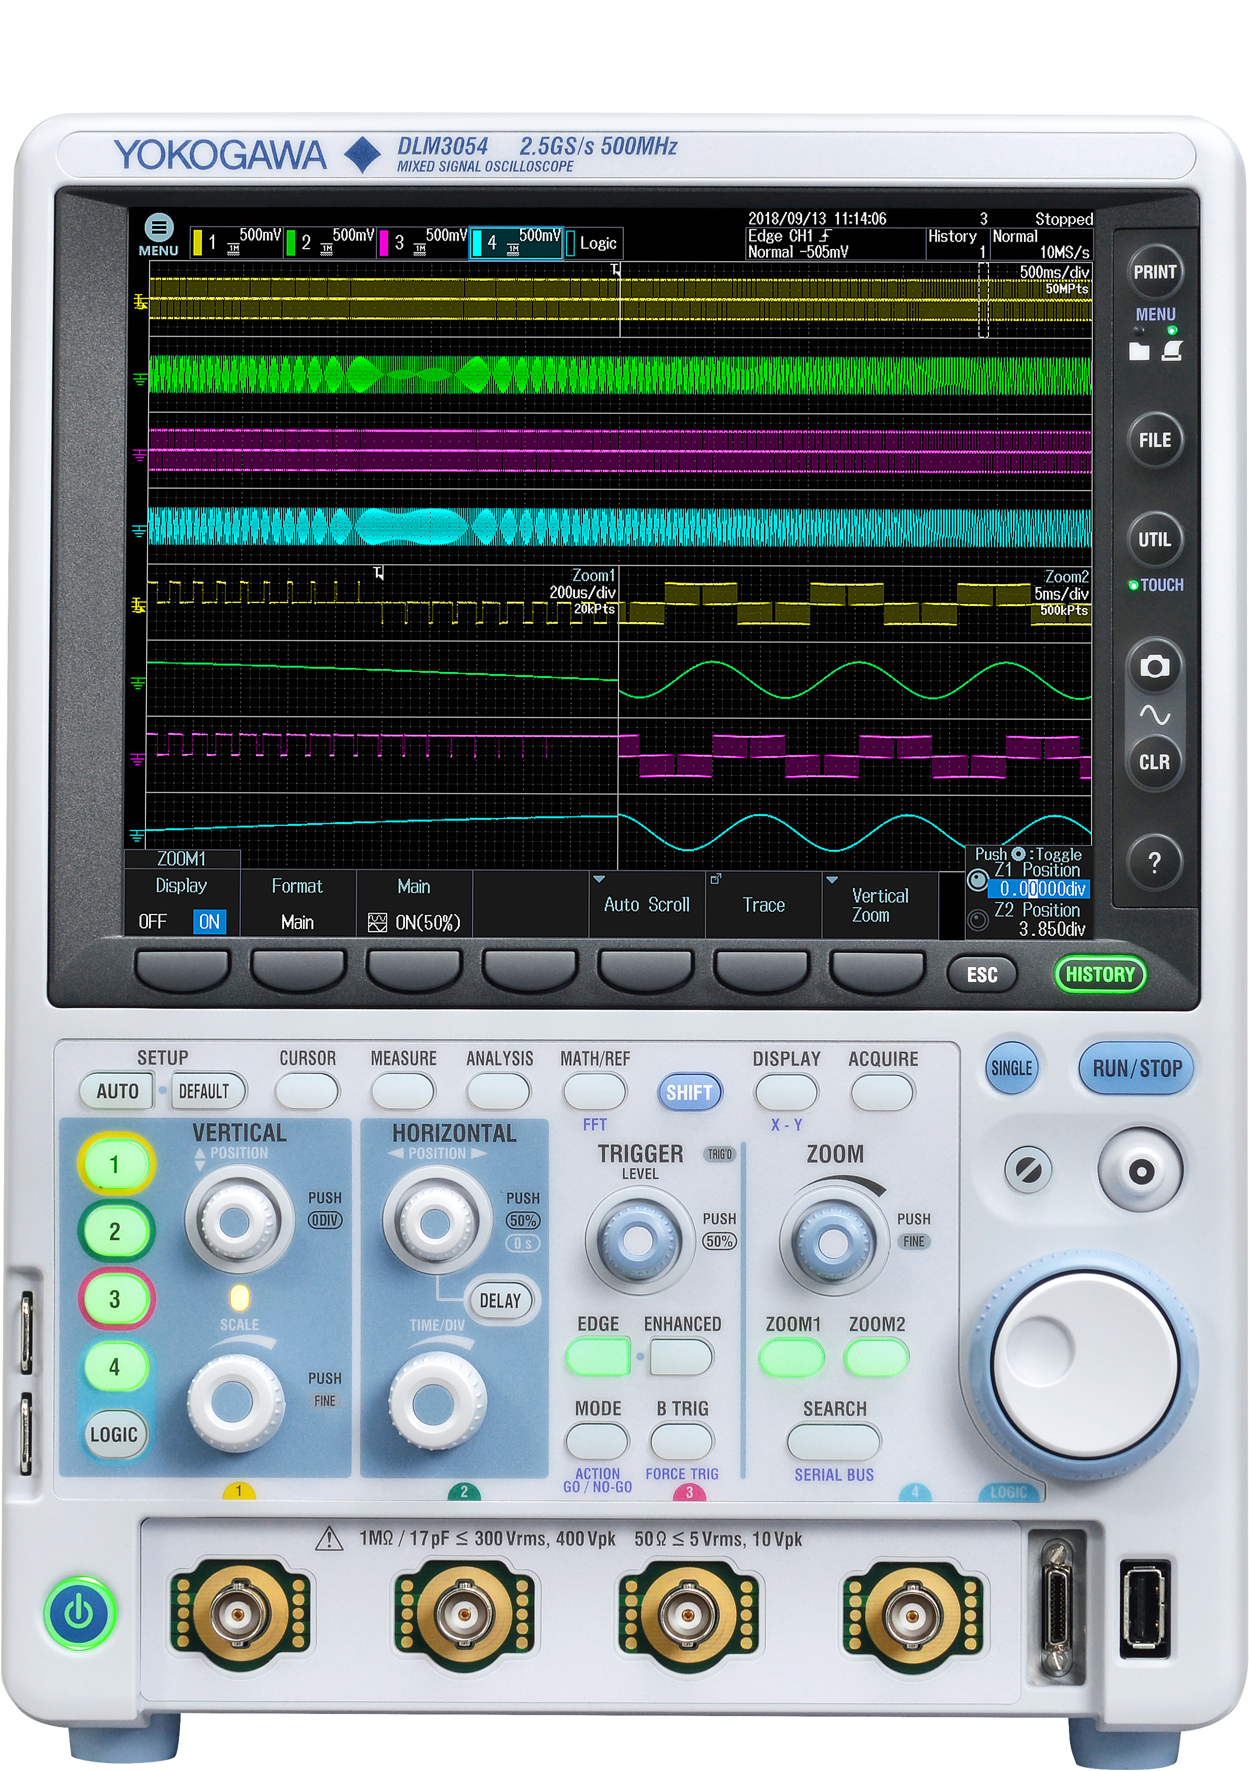Toggle the TOUCH indicator
This screenshot has height=1771, width=1249.
[x=1156, y=586]
